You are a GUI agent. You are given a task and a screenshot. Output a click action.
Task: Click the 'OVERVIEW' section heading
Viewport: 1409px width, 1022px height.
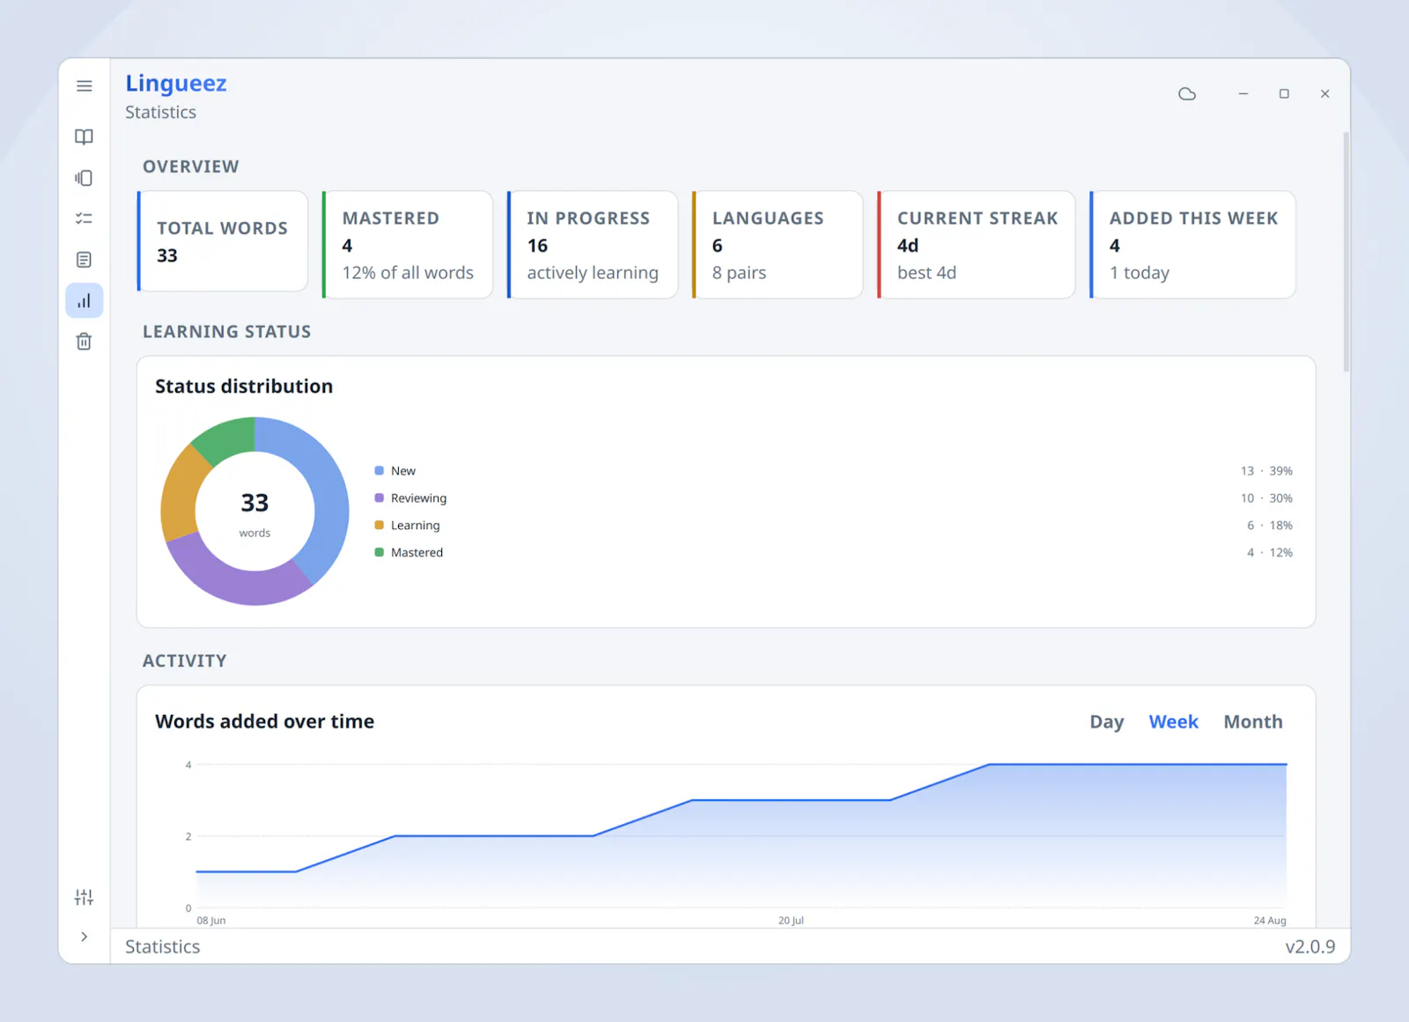(191, 167)
